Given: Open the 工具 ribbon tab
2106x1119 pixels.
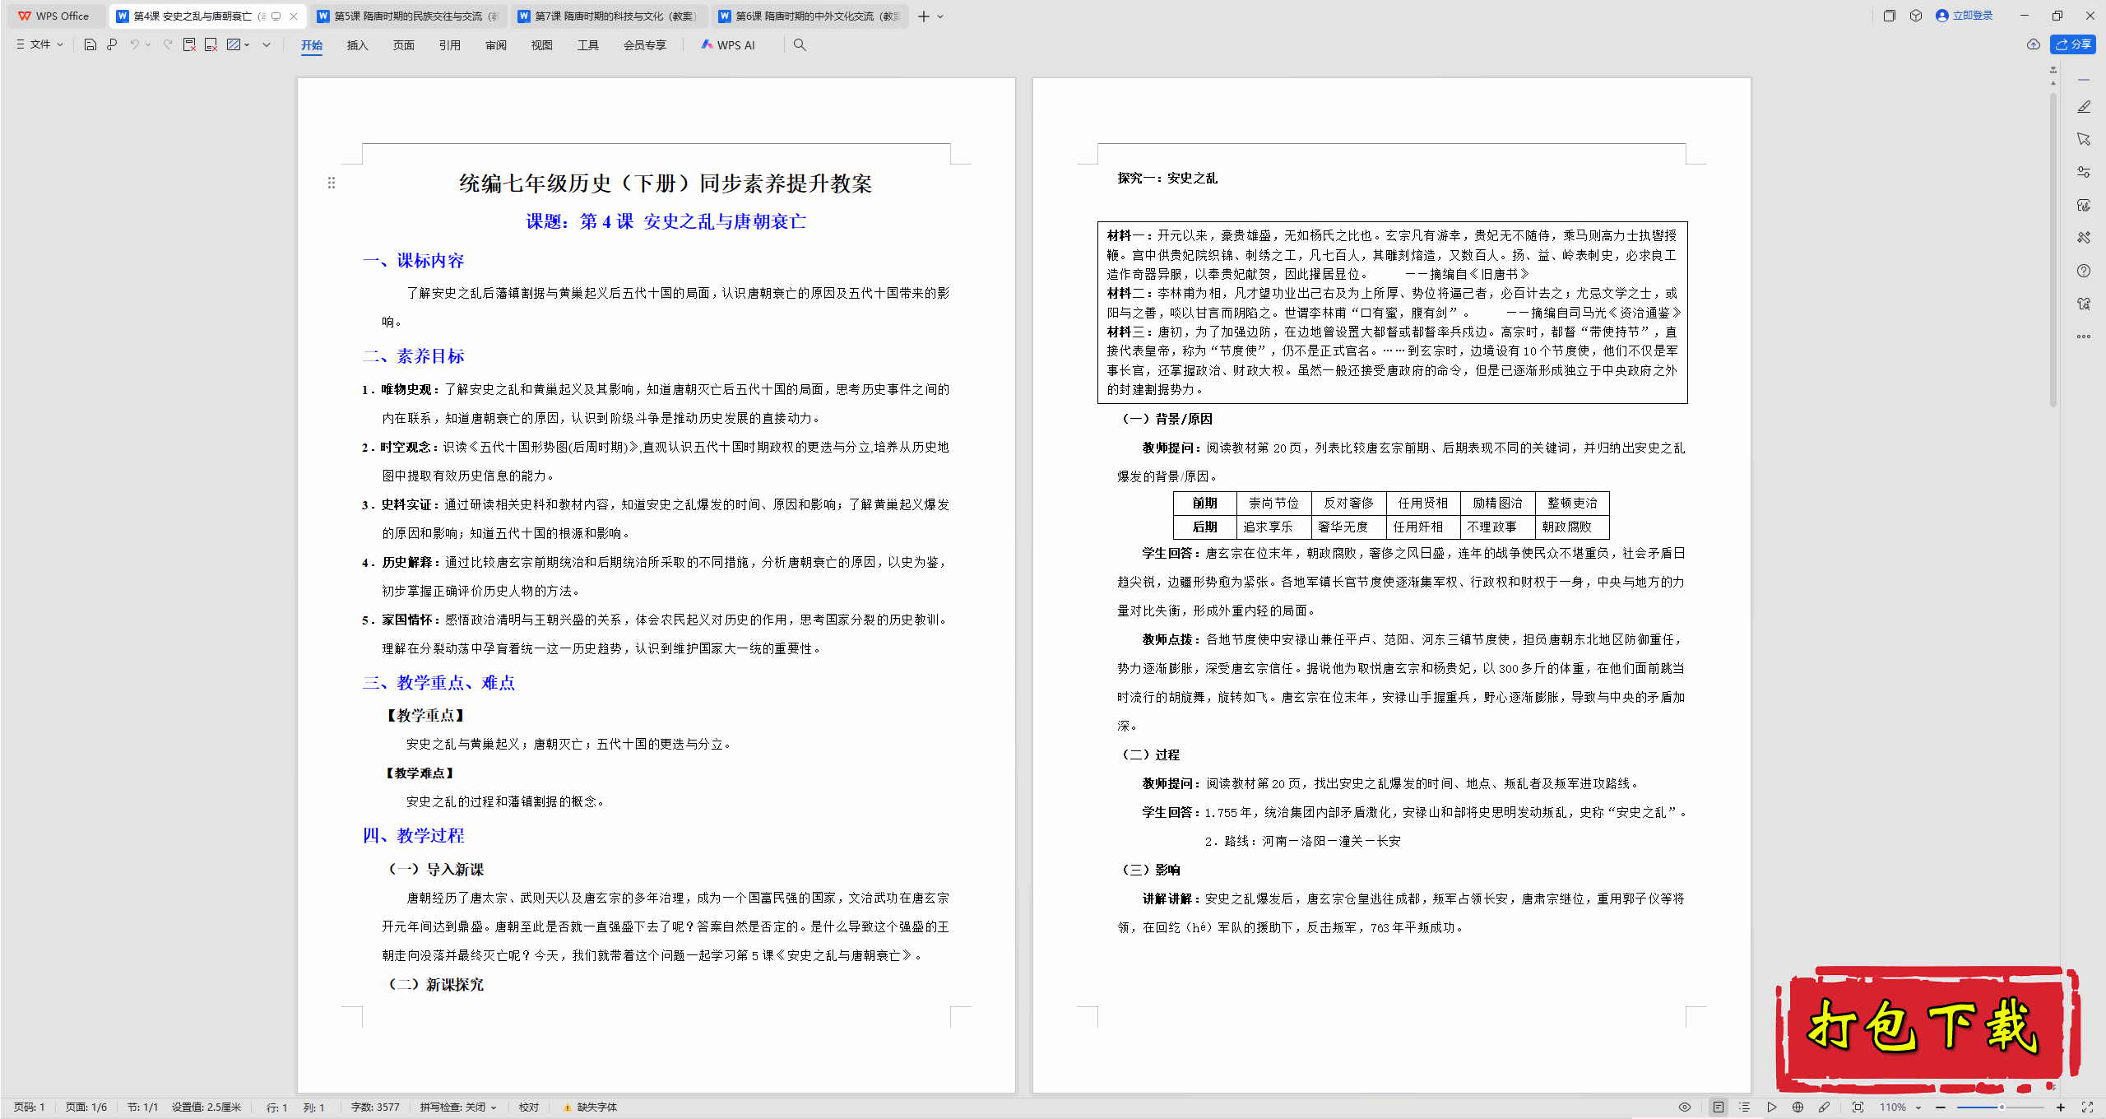Looking at the screenshot, I should (x=588, y=45).
